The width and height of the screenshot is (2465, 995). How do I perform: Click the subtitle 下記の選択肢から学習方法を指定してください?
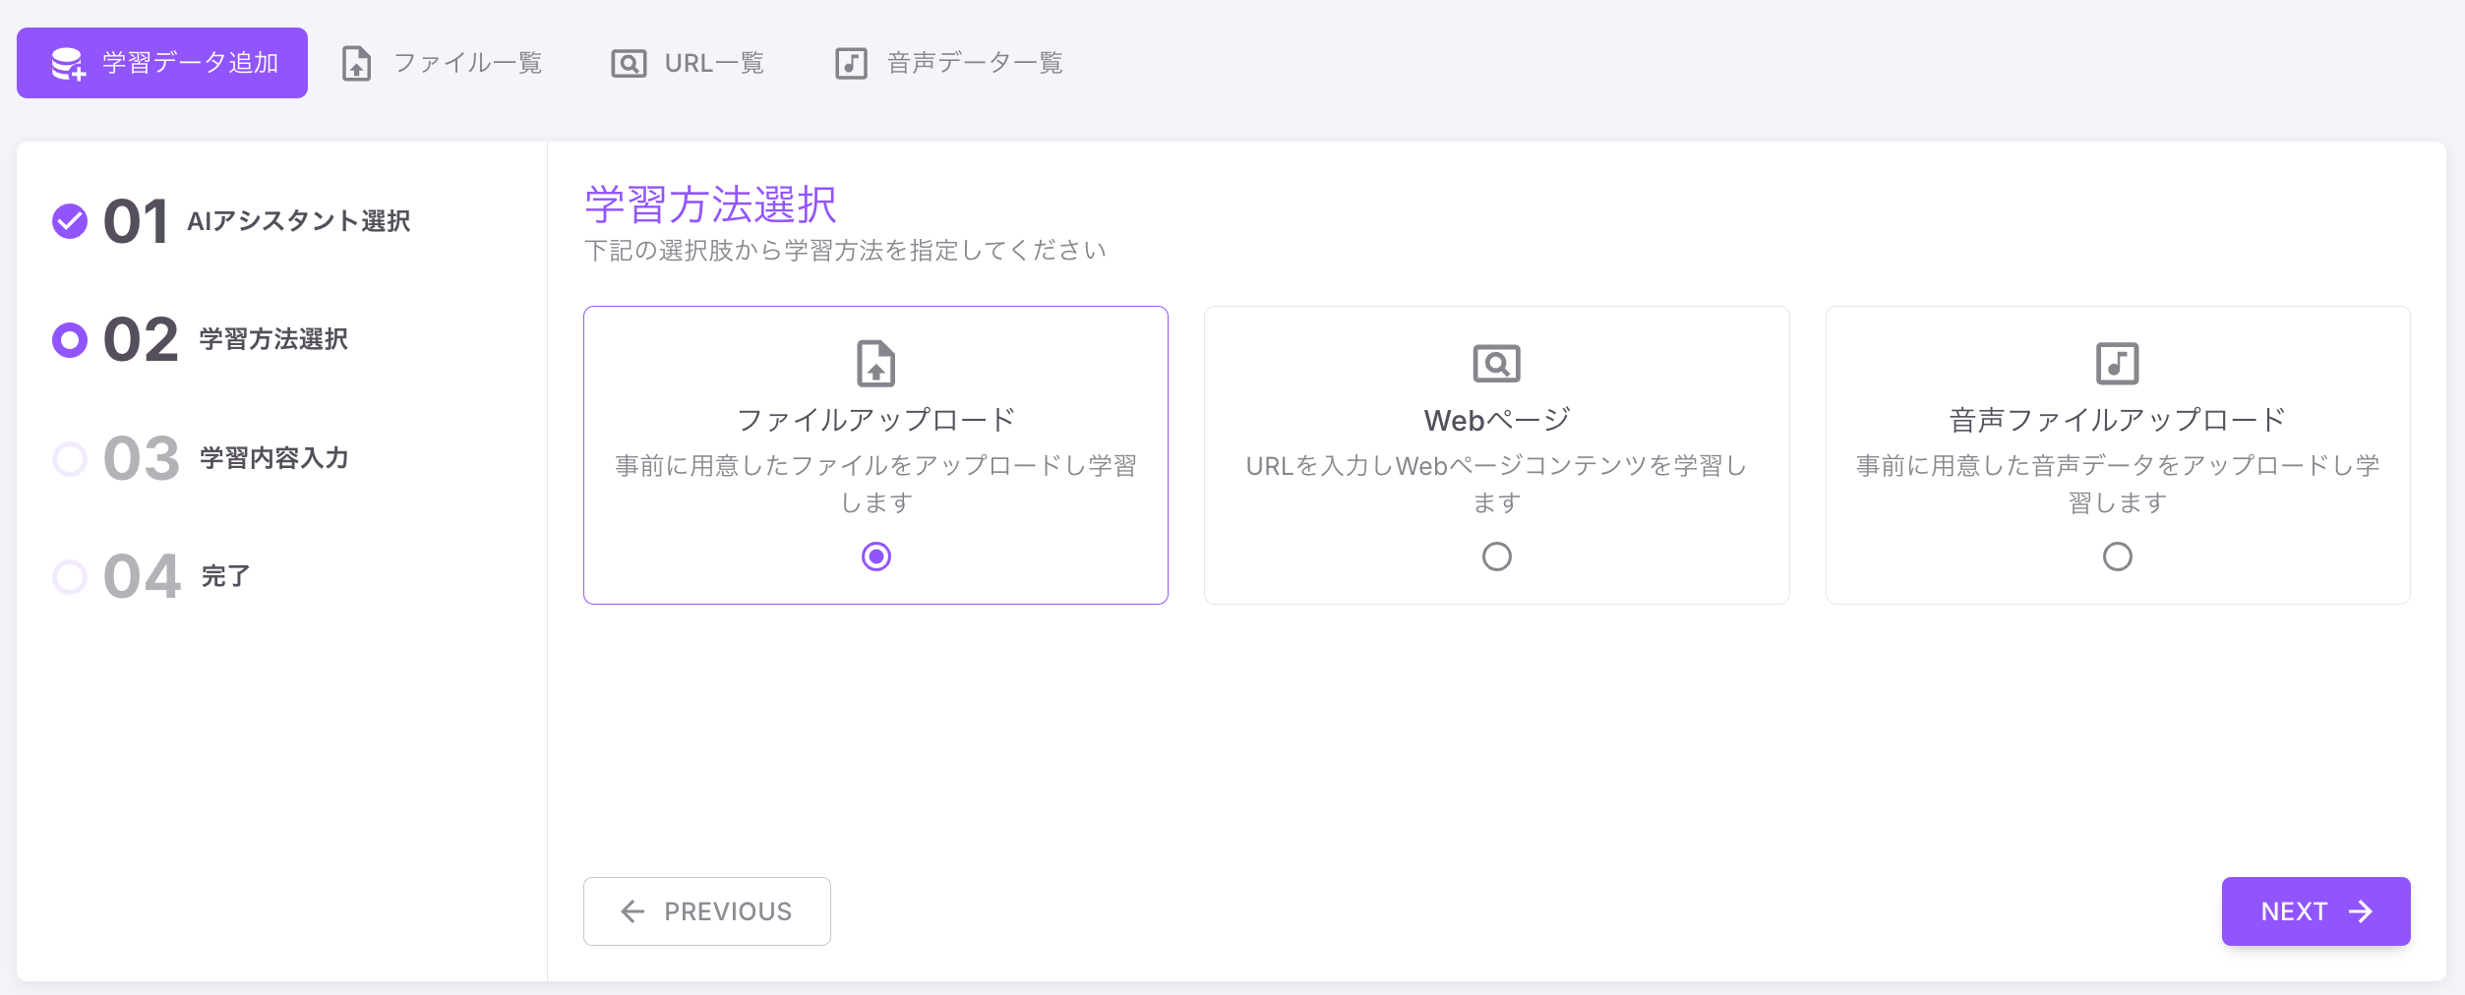846,251
